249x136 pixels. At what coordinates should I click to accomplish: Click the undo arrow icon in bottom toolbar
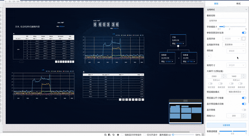(113, 135)
